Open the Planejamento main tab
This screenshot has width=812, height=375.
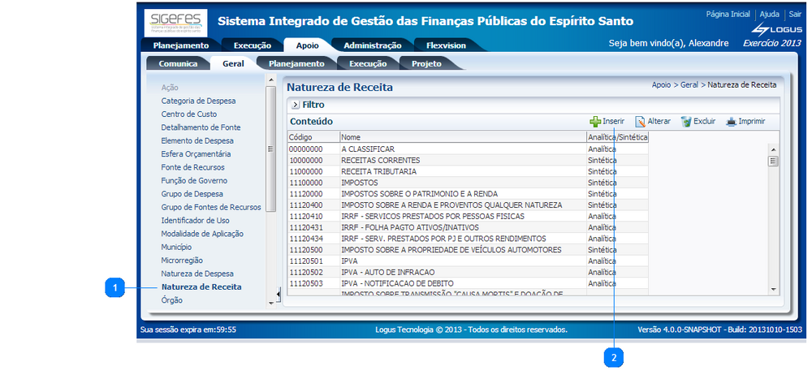pyautogui.click(x=180, y=45)
